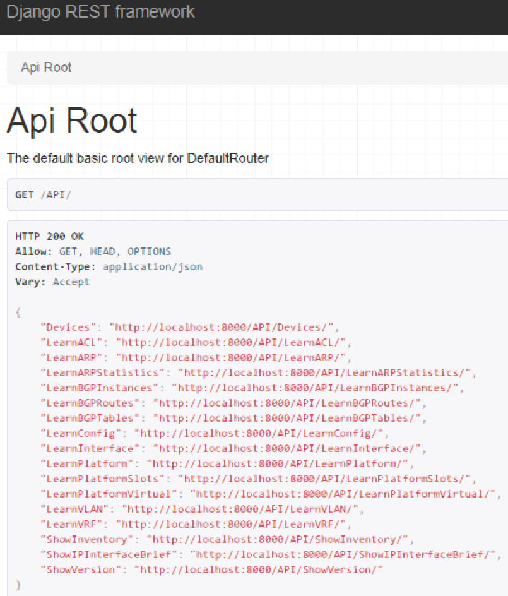Open the ShowInventory API URL link
The image size is (508, 596).
click(x=278, y=539)
